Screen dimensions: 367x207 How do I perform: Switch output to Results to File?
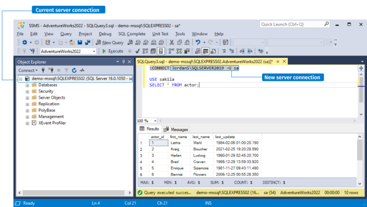pyautogui.click(x=213, y=51)
